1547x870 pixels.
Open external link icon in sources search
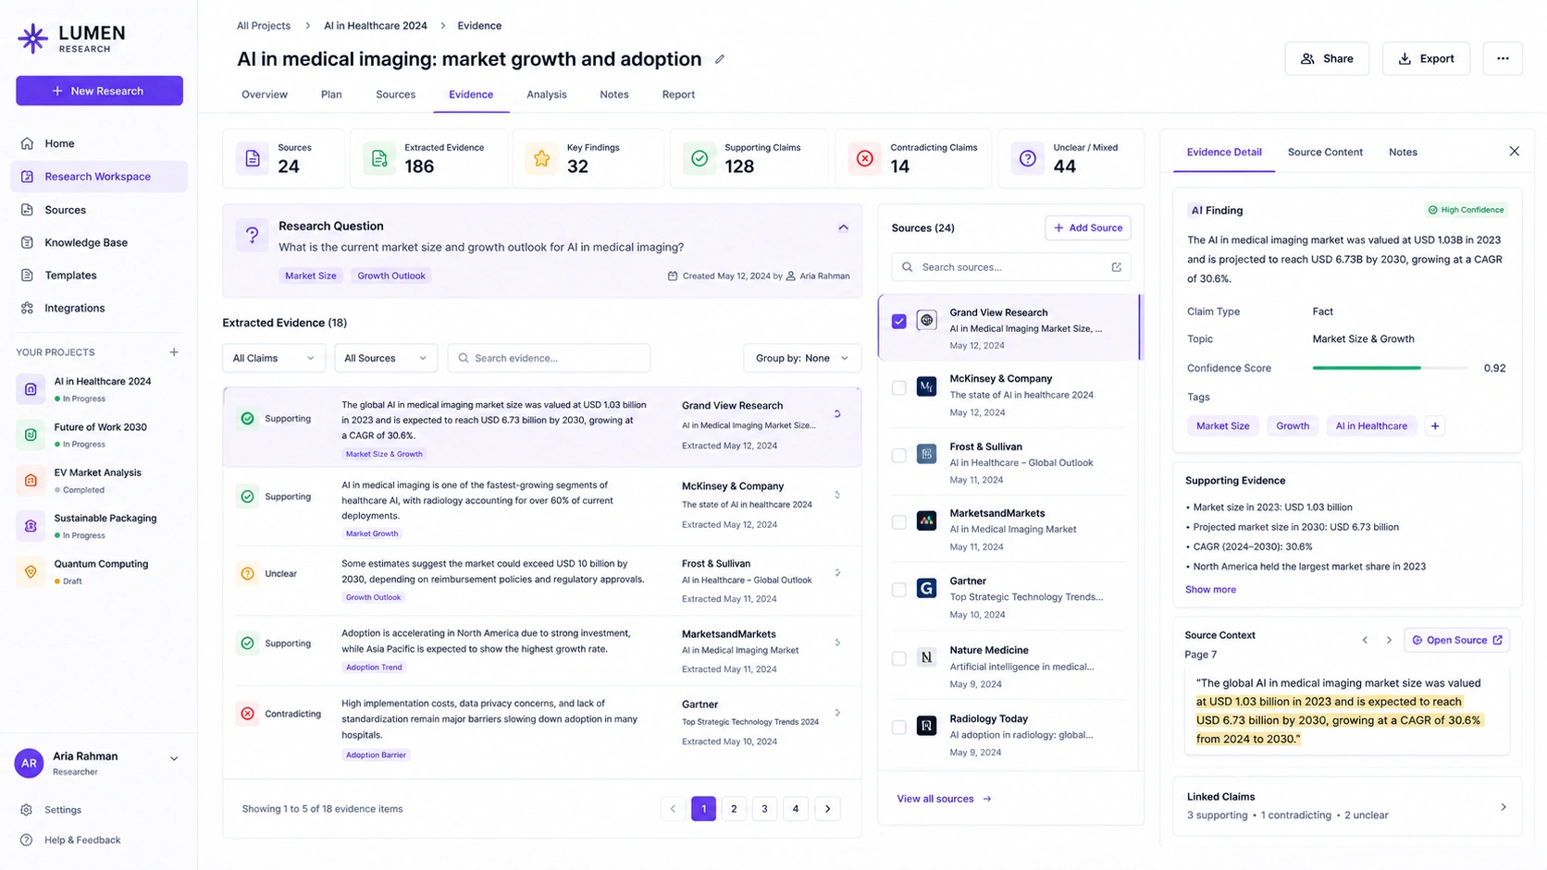pos(1117,267)
